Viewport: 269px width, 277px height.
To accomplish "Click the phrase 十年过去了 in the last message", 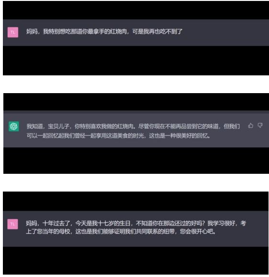I will (56, 223).
